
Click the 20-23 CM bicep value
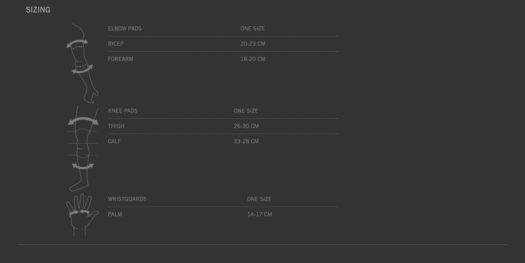253,44
